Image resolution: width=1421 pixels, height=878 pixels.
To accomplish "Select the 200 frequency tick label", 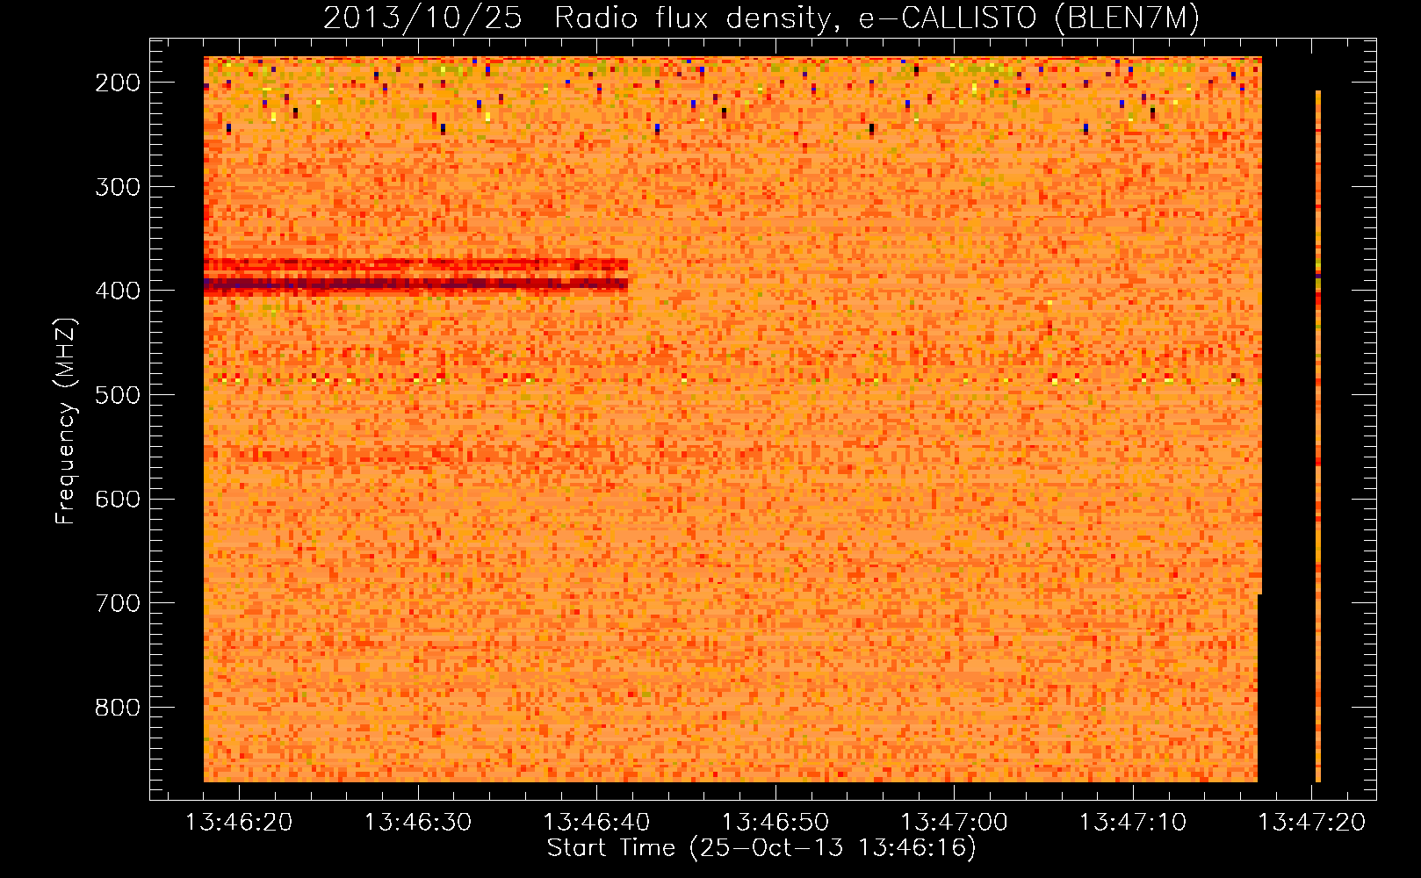I will [117, 83].
